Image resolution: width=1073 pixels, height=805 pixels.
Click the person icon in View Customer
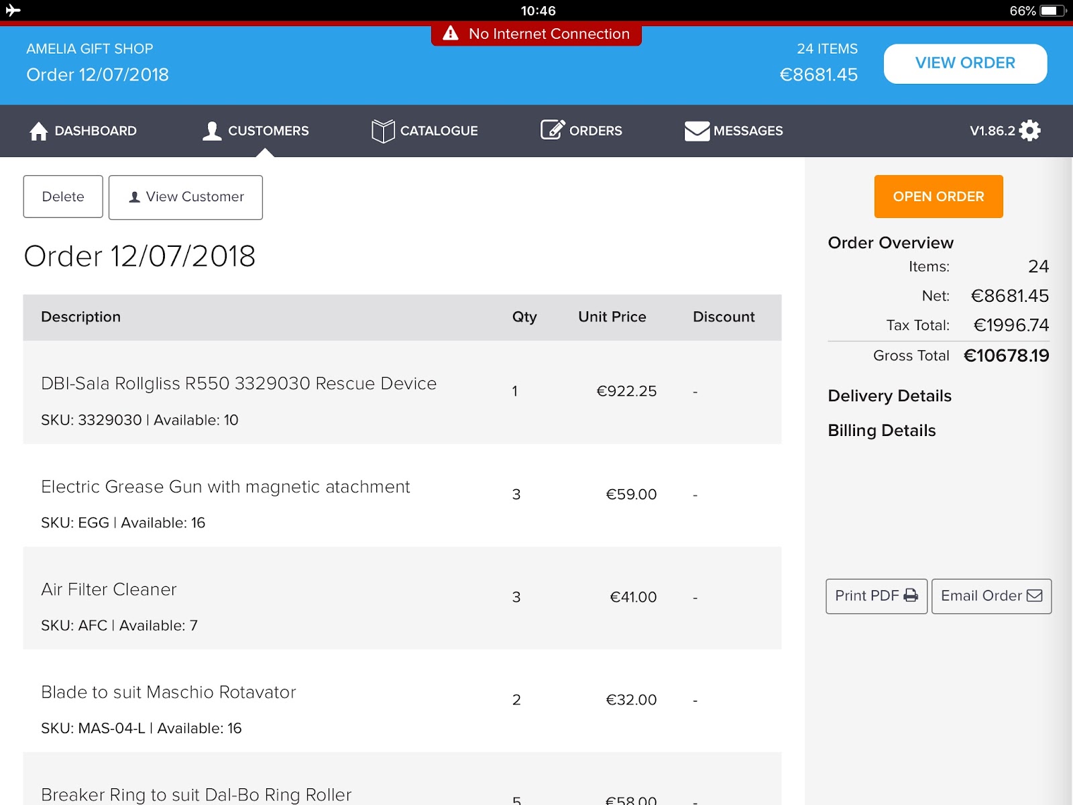(x=135, y=197)
